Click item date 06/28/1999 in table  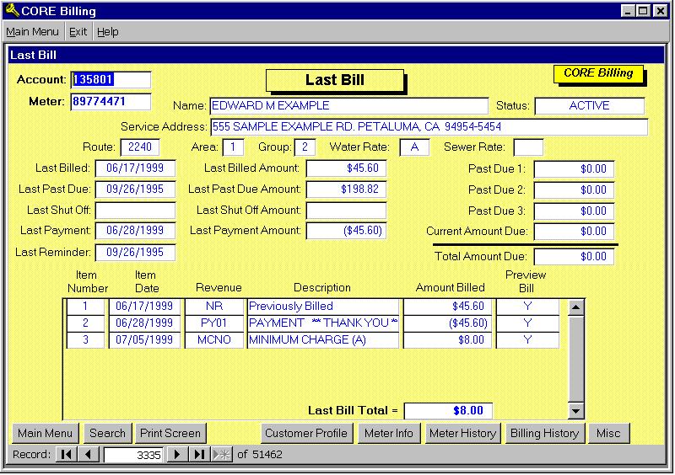pos(144,323)
